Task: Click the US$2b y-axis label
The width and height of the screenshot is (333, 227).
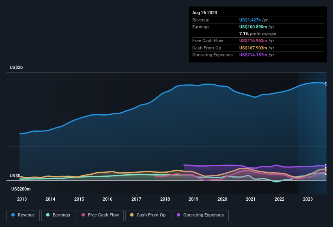Action: (x=16, y=67)
